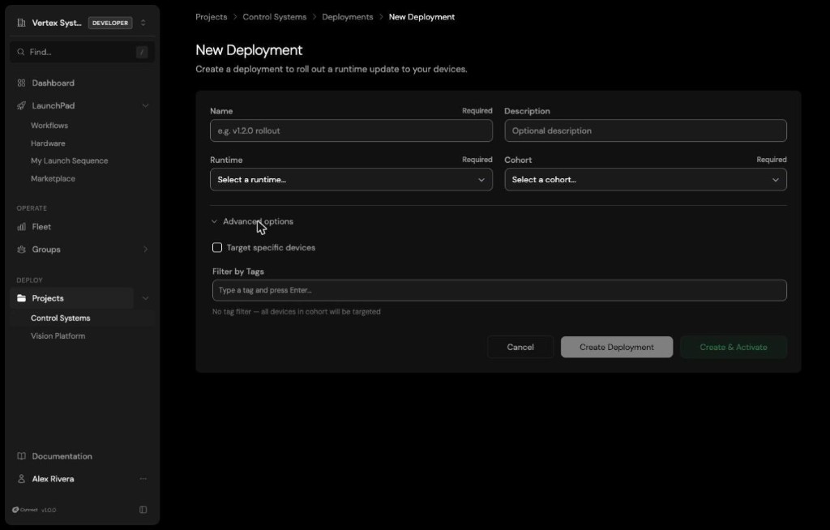830x530 pixels.
Task: Click the Filter by Tags input
Action: pos(499,291)
